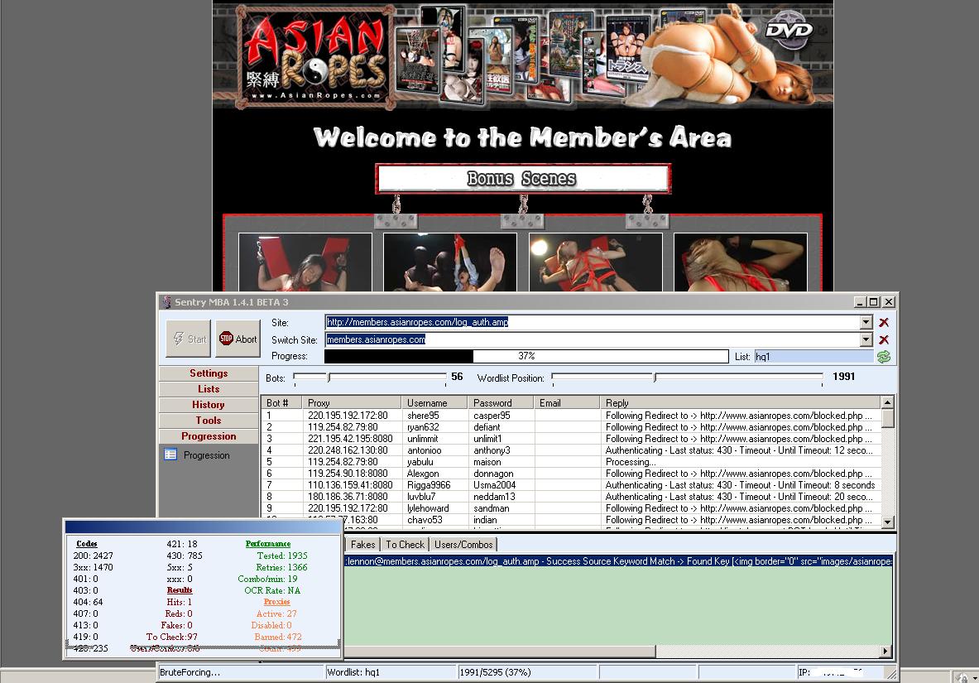Click the 'Wordlist: hq1' status bar entry
Viewport: 979px width, 683px height.
(353, 672)
